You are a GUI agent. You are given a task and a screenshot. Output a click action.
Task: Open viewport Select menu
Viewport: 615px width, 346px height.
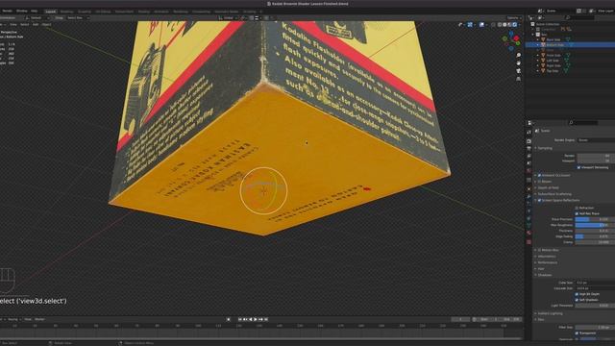[24, 25]
